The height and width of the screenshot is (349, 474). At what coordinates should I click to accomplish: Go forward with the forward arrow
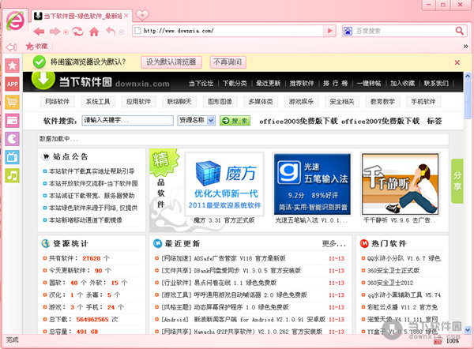pyautogui.click(x=55, y=31)
